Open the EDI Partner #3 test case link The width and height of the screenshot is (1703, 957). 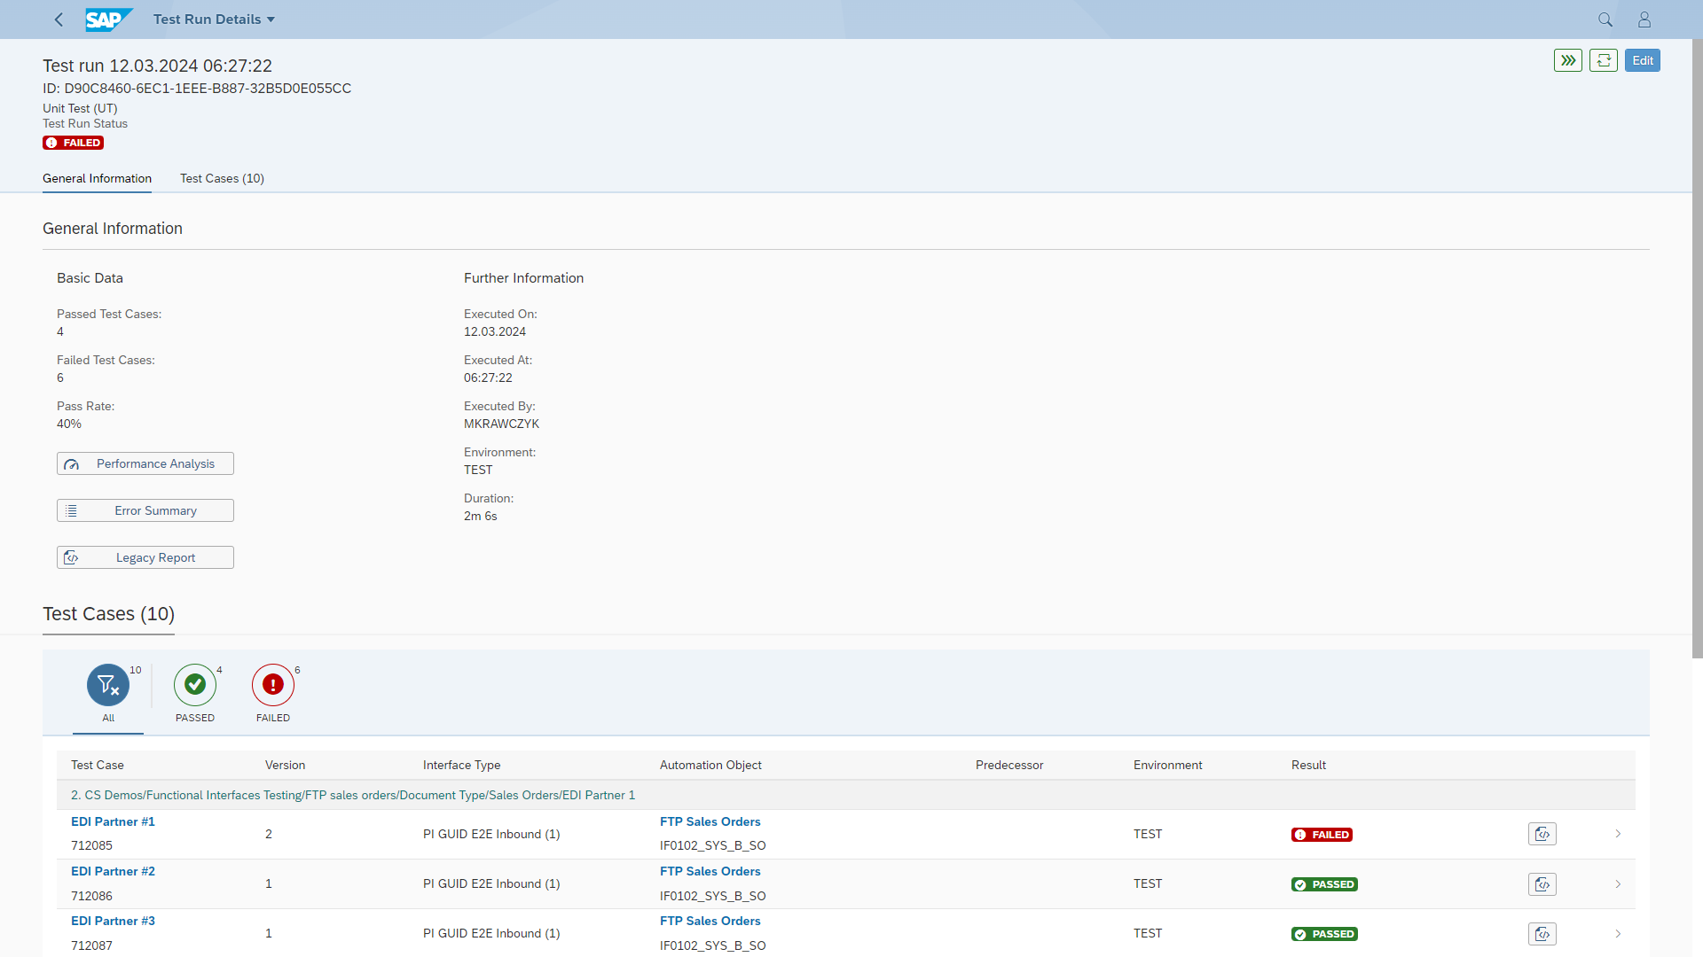click(x=113, y=921)
